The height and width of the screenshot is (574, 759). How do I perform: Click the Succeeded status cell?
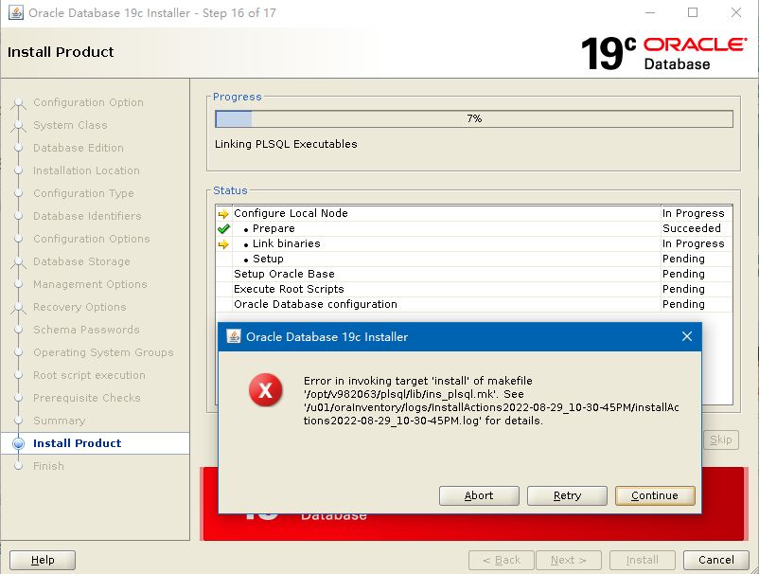697,228
